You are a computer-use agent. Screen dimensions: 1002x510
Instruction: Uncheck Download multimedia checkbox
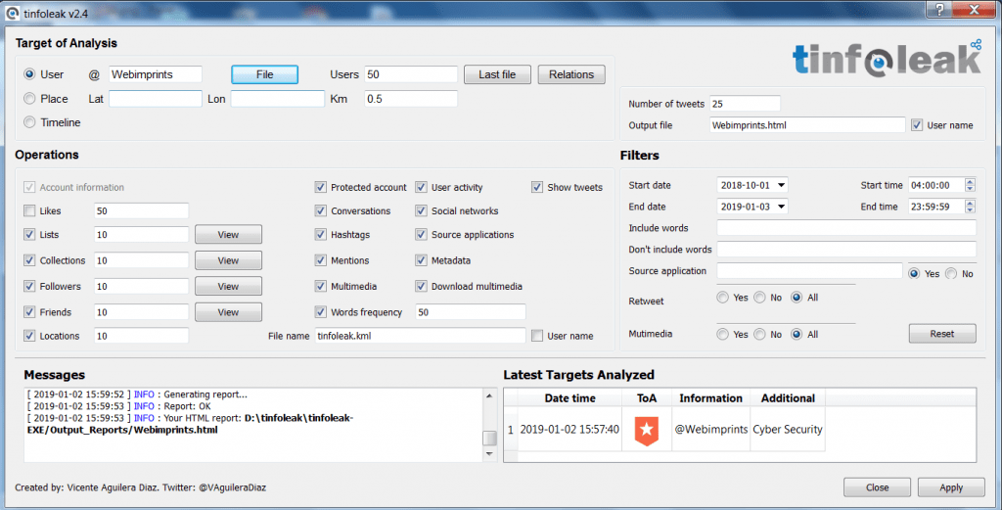point(421,286)
